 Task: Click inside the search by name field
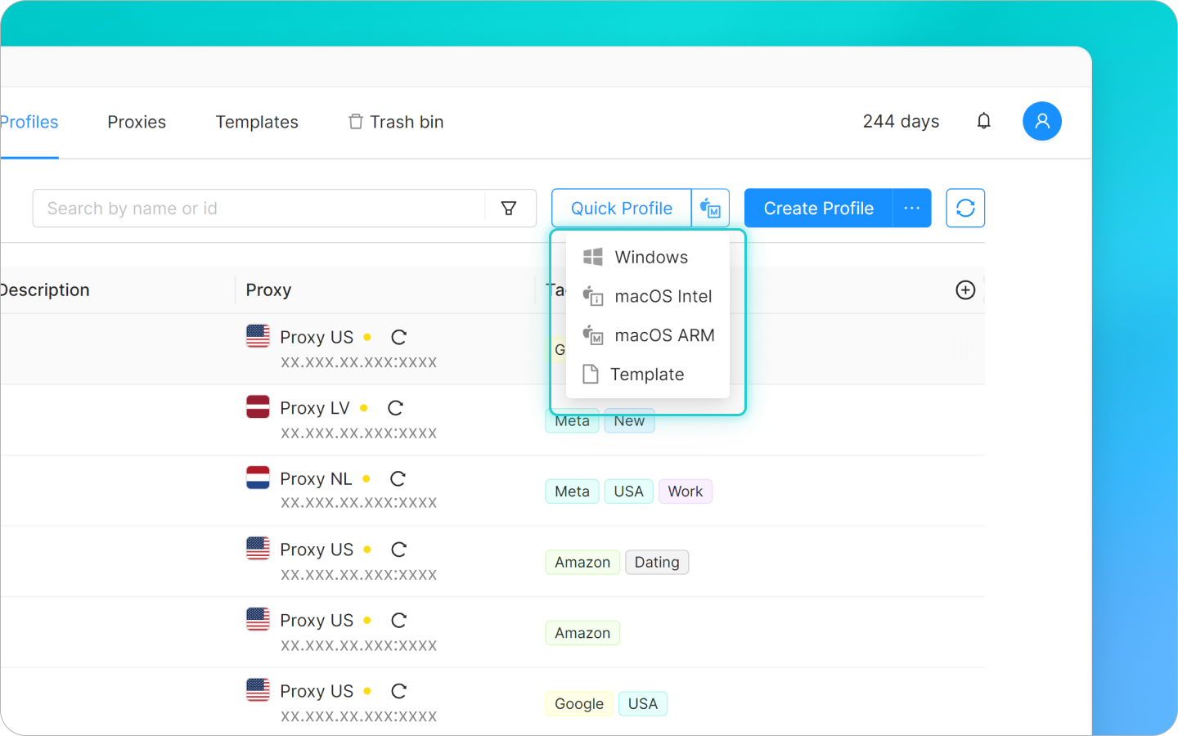[x=245, y=208]
